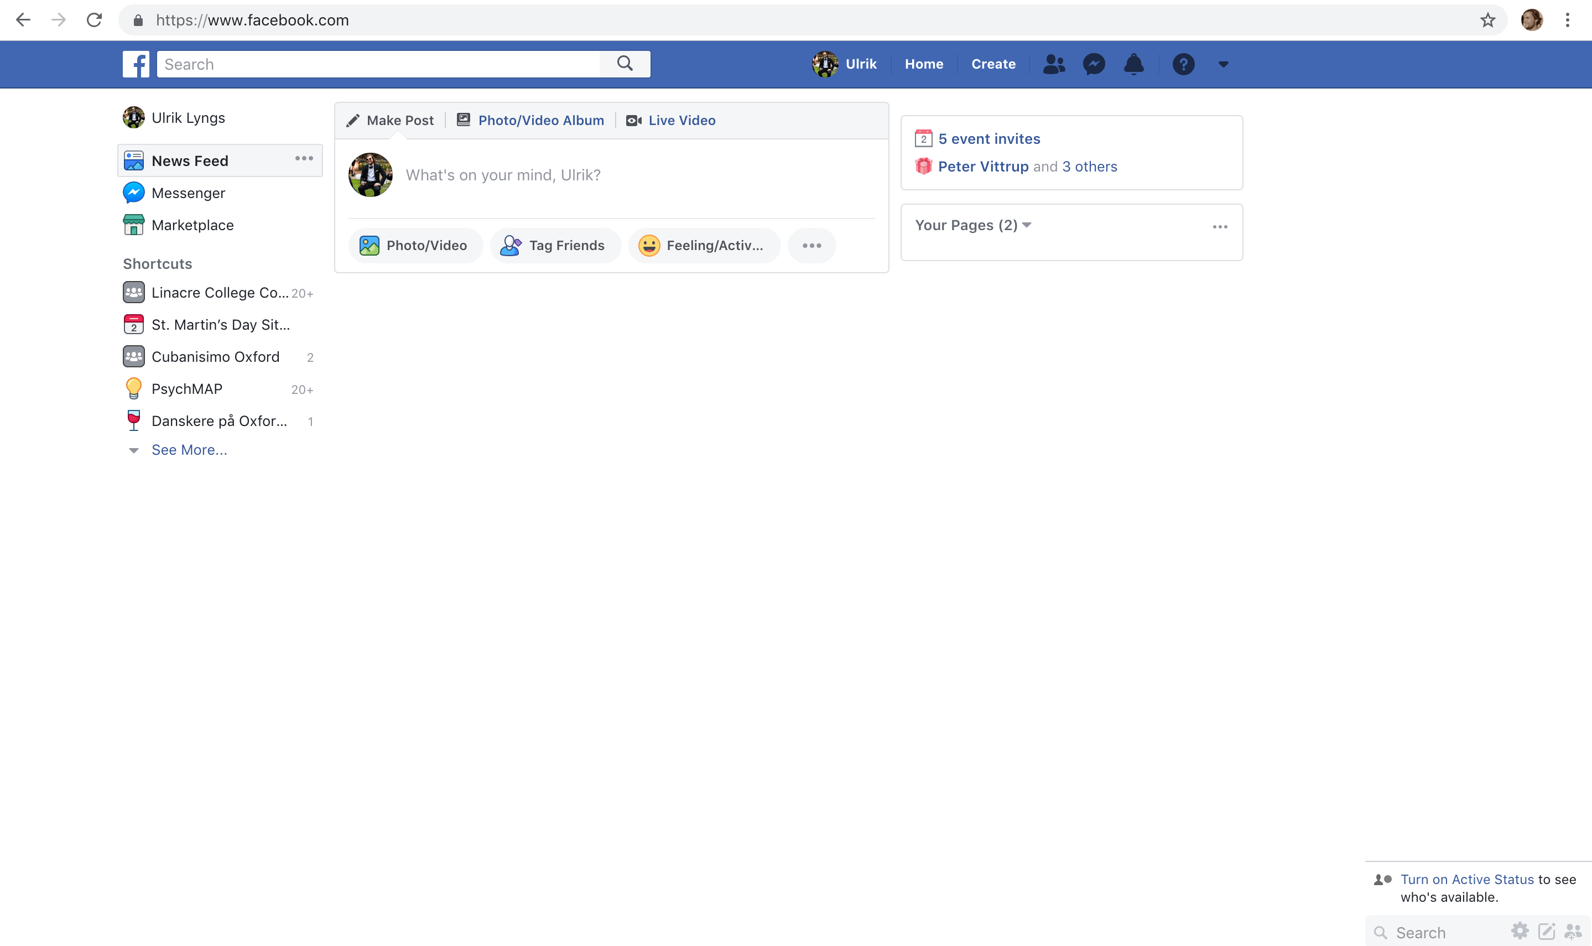Select the Make Post tab

(390, 121)
